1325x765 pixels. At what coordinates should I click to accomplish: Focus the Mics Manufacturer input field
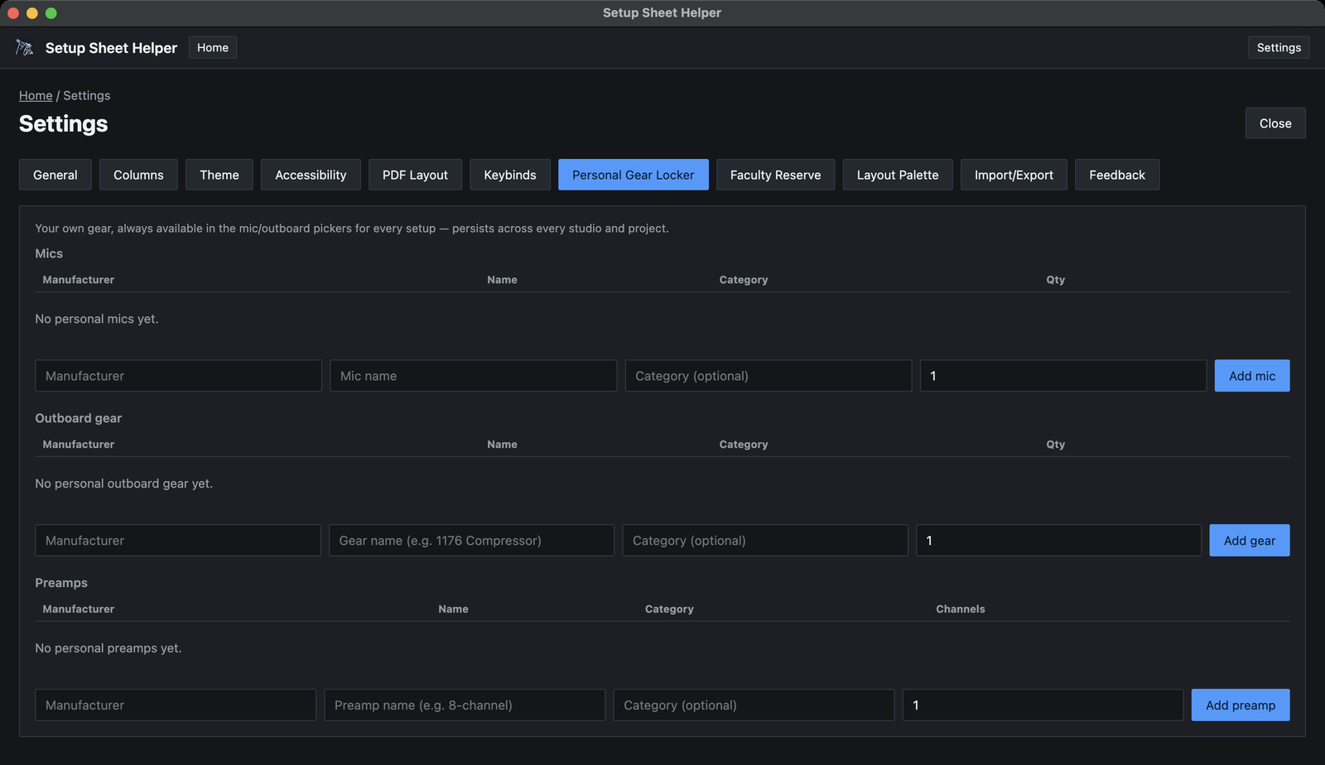(178, 376)
